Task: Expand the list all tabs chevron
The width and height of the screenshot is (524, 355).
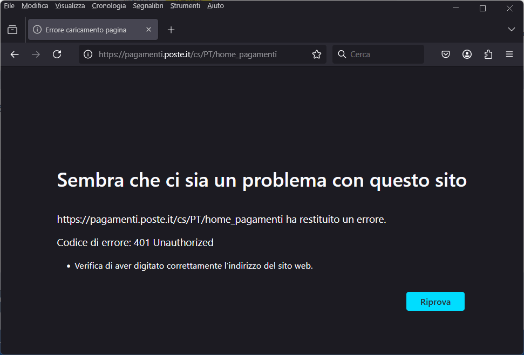Action: (511, 29)
